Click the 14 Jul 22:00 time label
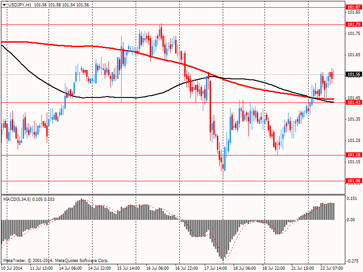 (x=99, y=268)
